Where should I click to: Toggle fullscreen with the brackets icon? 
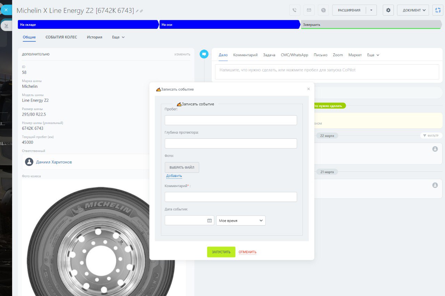438,10
